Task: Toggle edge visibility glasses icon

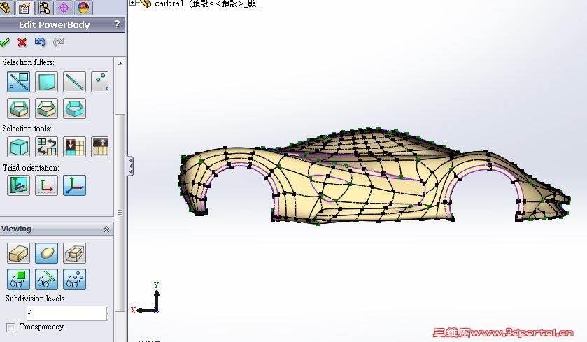Action: pyautogui.click(x=46, y=279)
